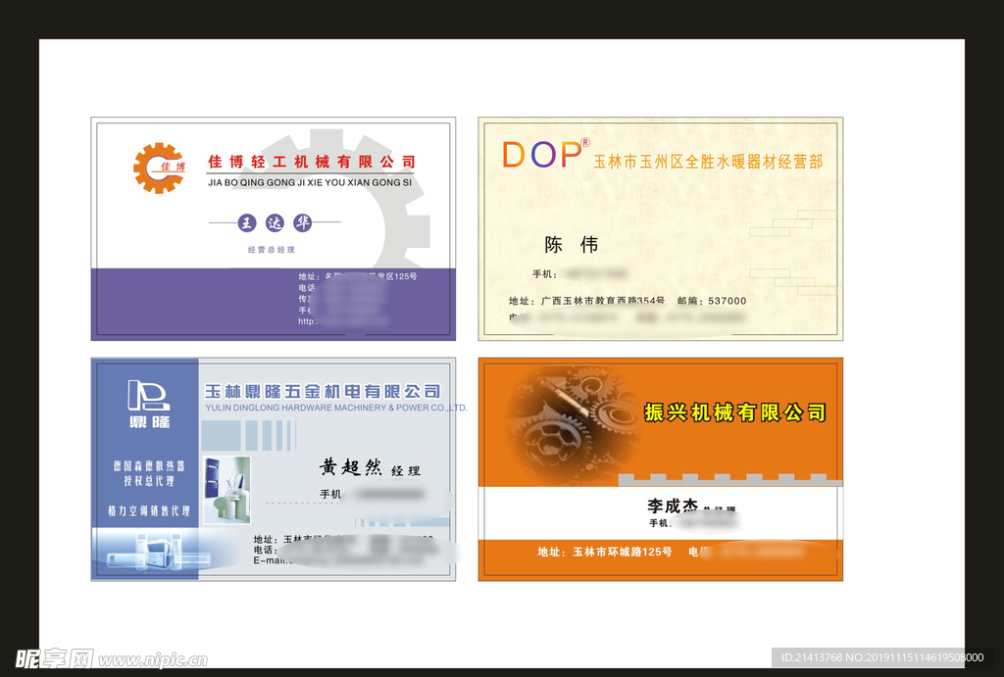Click the bathroom product photo thumbnail
Viewport: 1004px width, 677px height.
coord(226,489)
